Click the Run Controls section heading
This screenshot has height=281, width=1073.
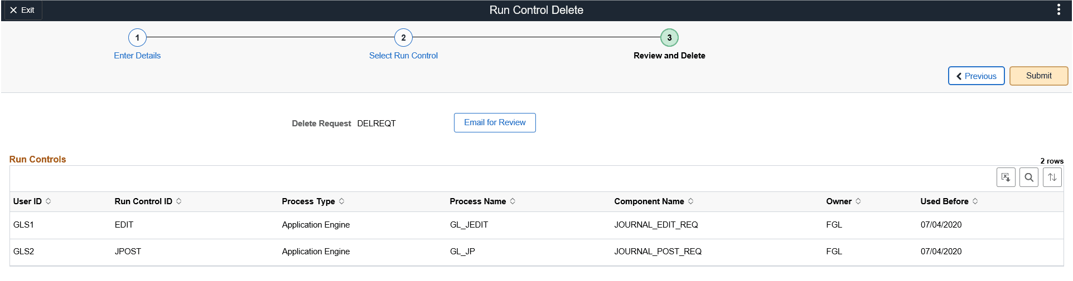pyautogui.click(x=37, y=159)
